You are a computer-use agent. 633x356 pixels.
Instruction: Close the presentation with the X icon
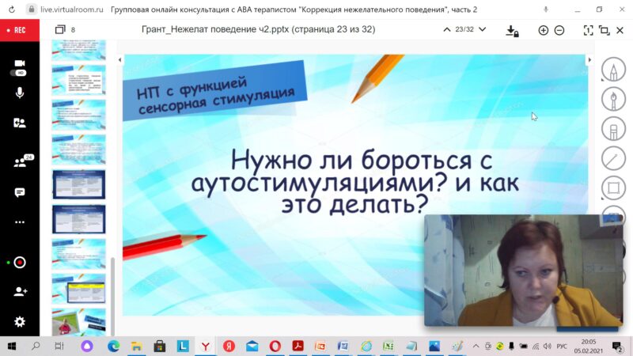pyautogui.click(x=620, y=30)
